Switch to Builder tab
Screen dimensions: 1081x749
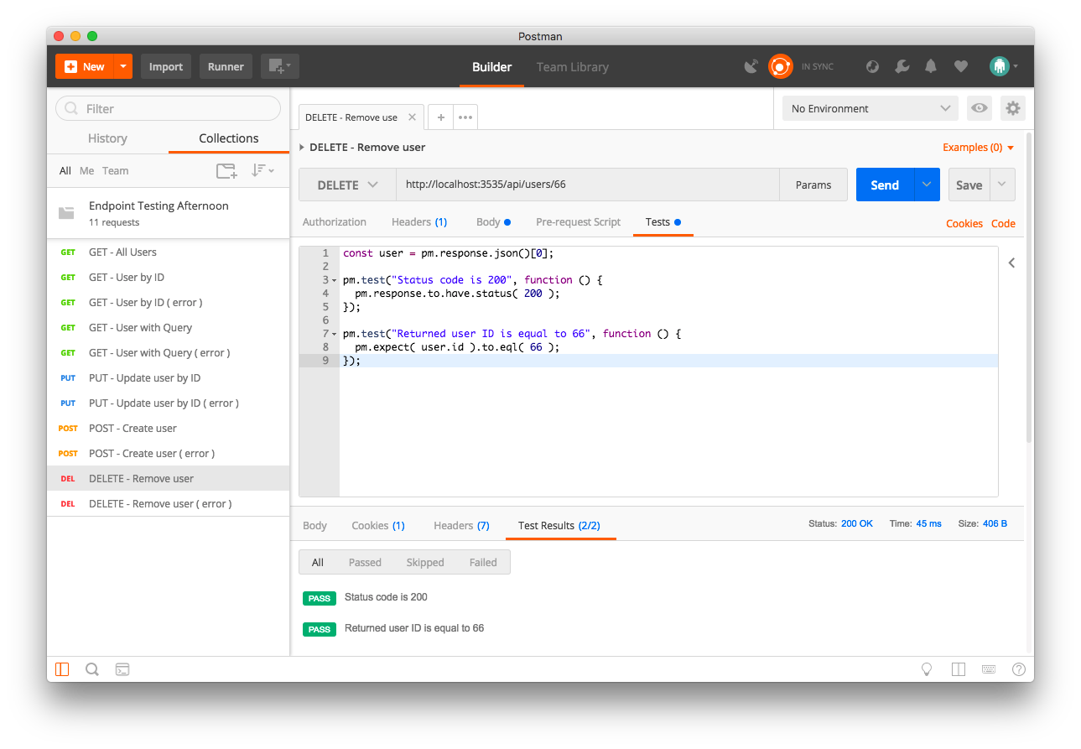point(491,67)
